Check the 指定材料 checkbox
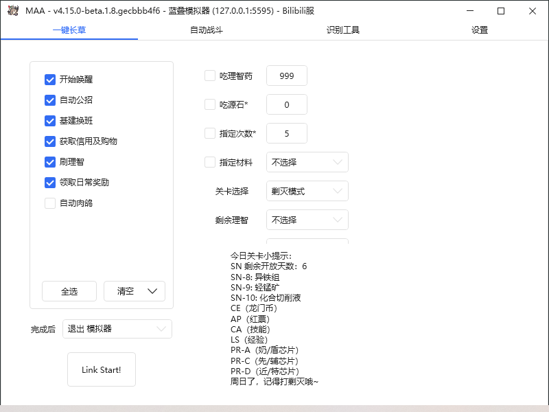The height and width of the screenshot is (412, 549). pos(210,162)
